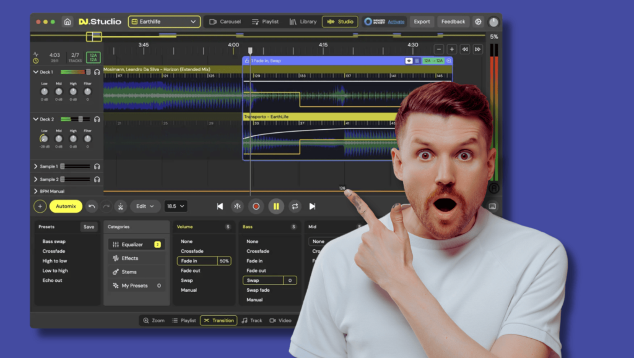Select the Bass swap preset

click(x=54, y=241)
